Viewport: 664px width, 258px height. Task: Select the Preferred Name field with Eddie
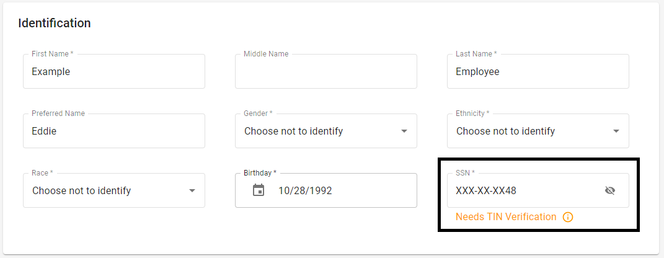(113, 131)
